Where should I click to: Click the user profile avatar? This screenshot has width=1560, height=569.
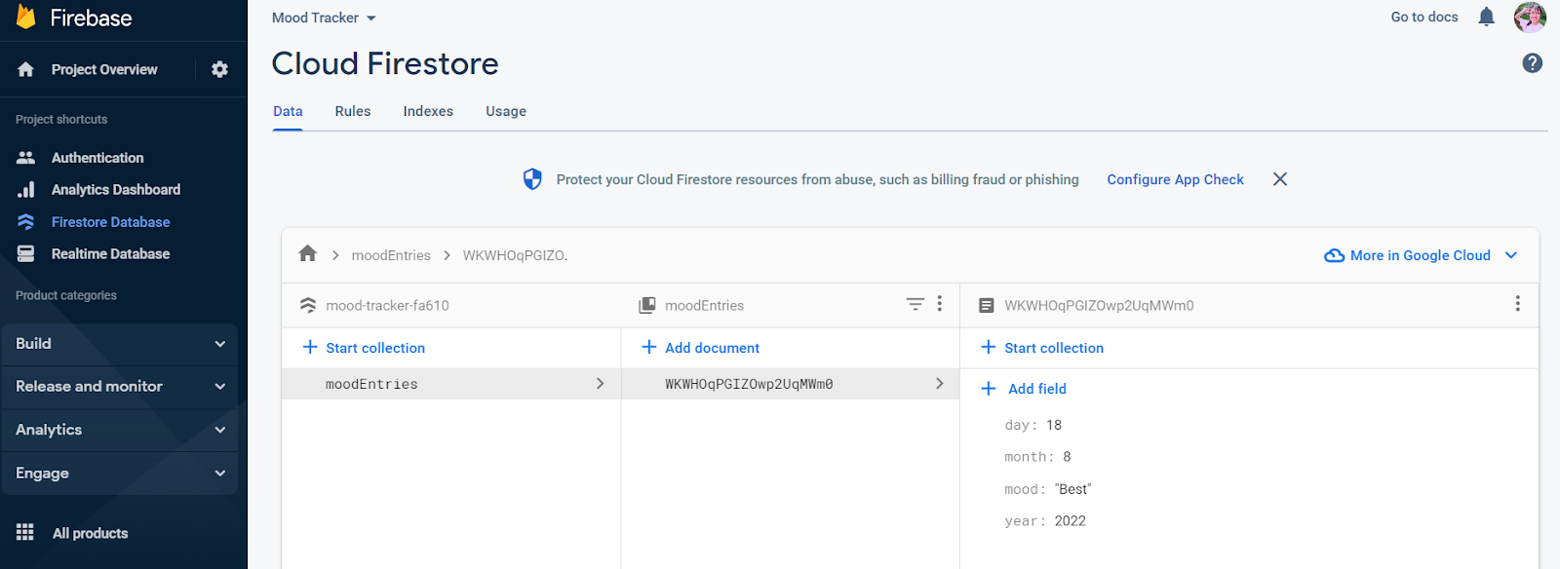(1529, 17)
